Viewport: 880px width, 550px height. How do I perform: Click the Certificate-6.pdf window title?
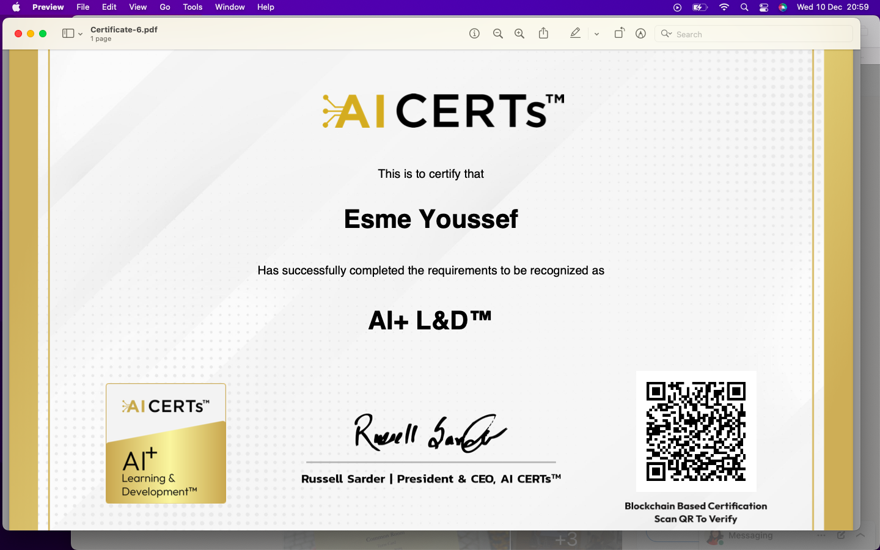point(124,29)
